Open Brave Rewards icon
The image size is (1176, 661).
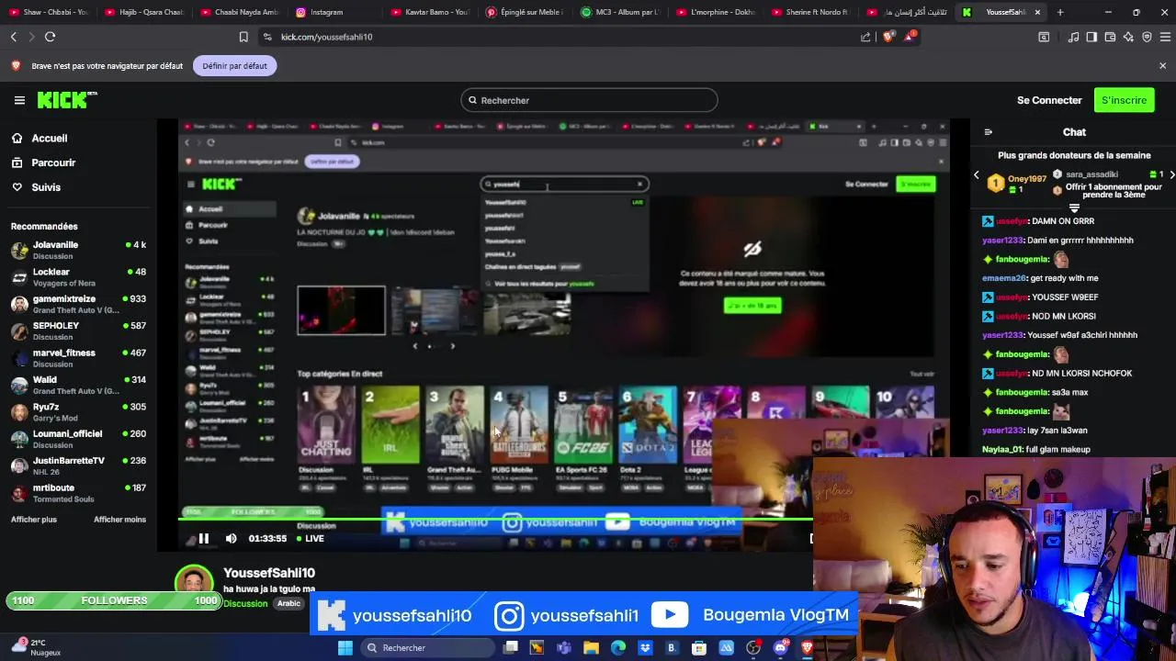pos(910,37)
